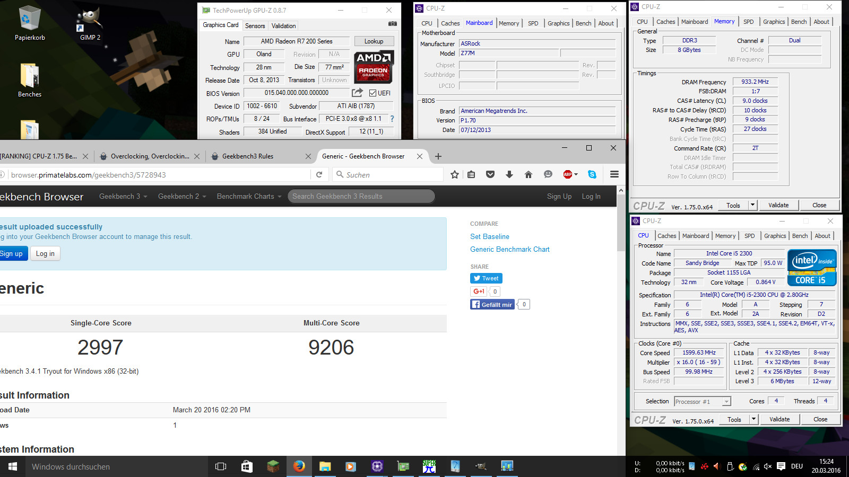Open the Generic Benchmark Chart link
This screenshot has height=477, width=849.
coord(509,249)
